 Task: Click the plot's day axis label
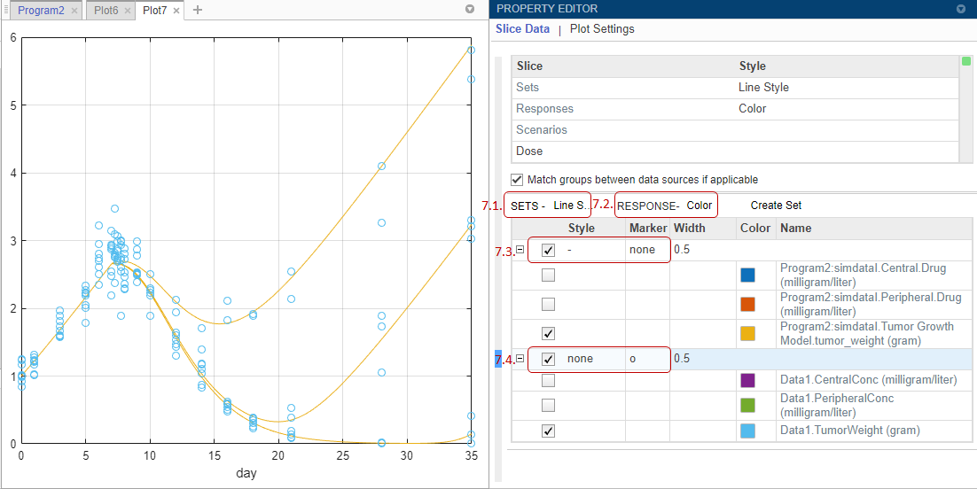click(246, 473)
